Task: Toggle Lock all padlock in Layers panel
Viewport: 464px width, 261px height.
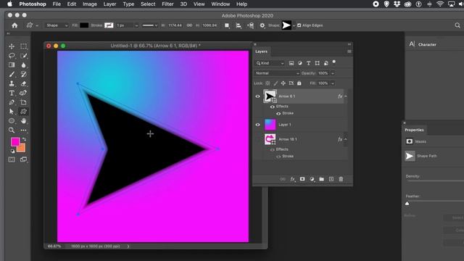Action: (299, 83)
